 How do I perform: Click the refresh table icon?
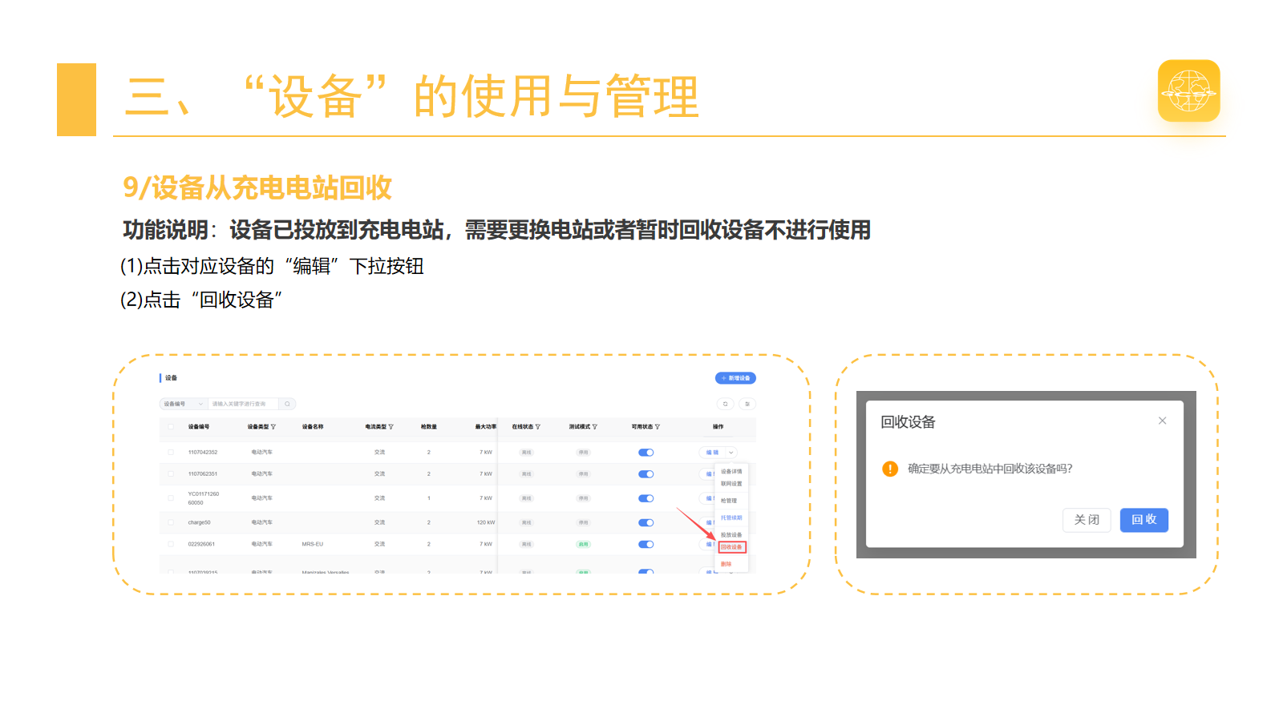click(725, 404)
